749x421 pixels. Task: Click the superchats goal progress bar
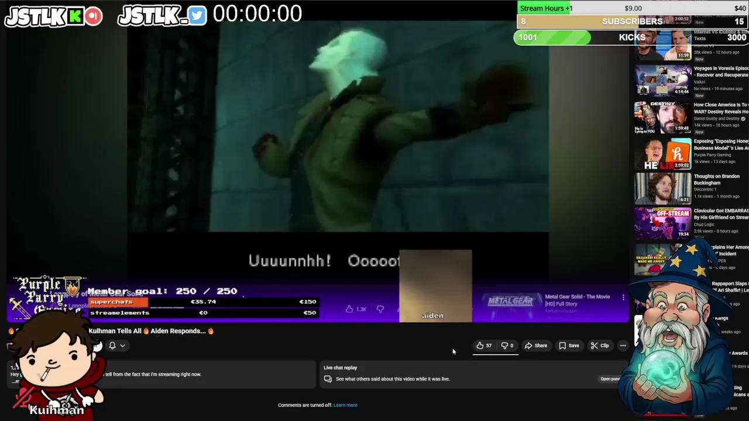click(202, 302)
